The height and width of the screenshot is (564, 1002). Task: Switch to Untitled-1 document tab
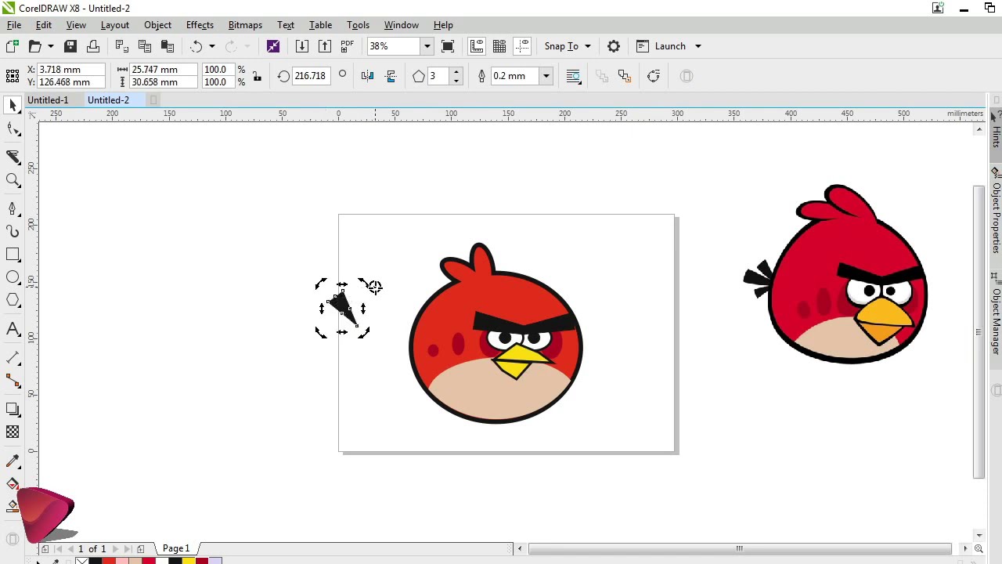point(48,100)
